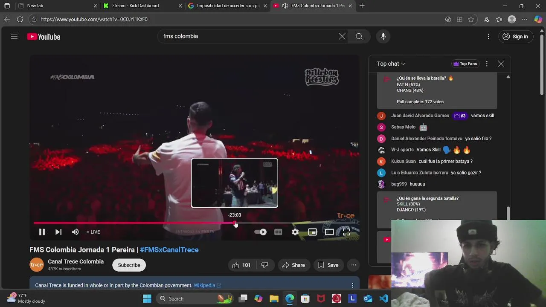The image size is (546, 307).
Task: Go back in browser history
Action: pyautogui.click(x=7, y=19)
